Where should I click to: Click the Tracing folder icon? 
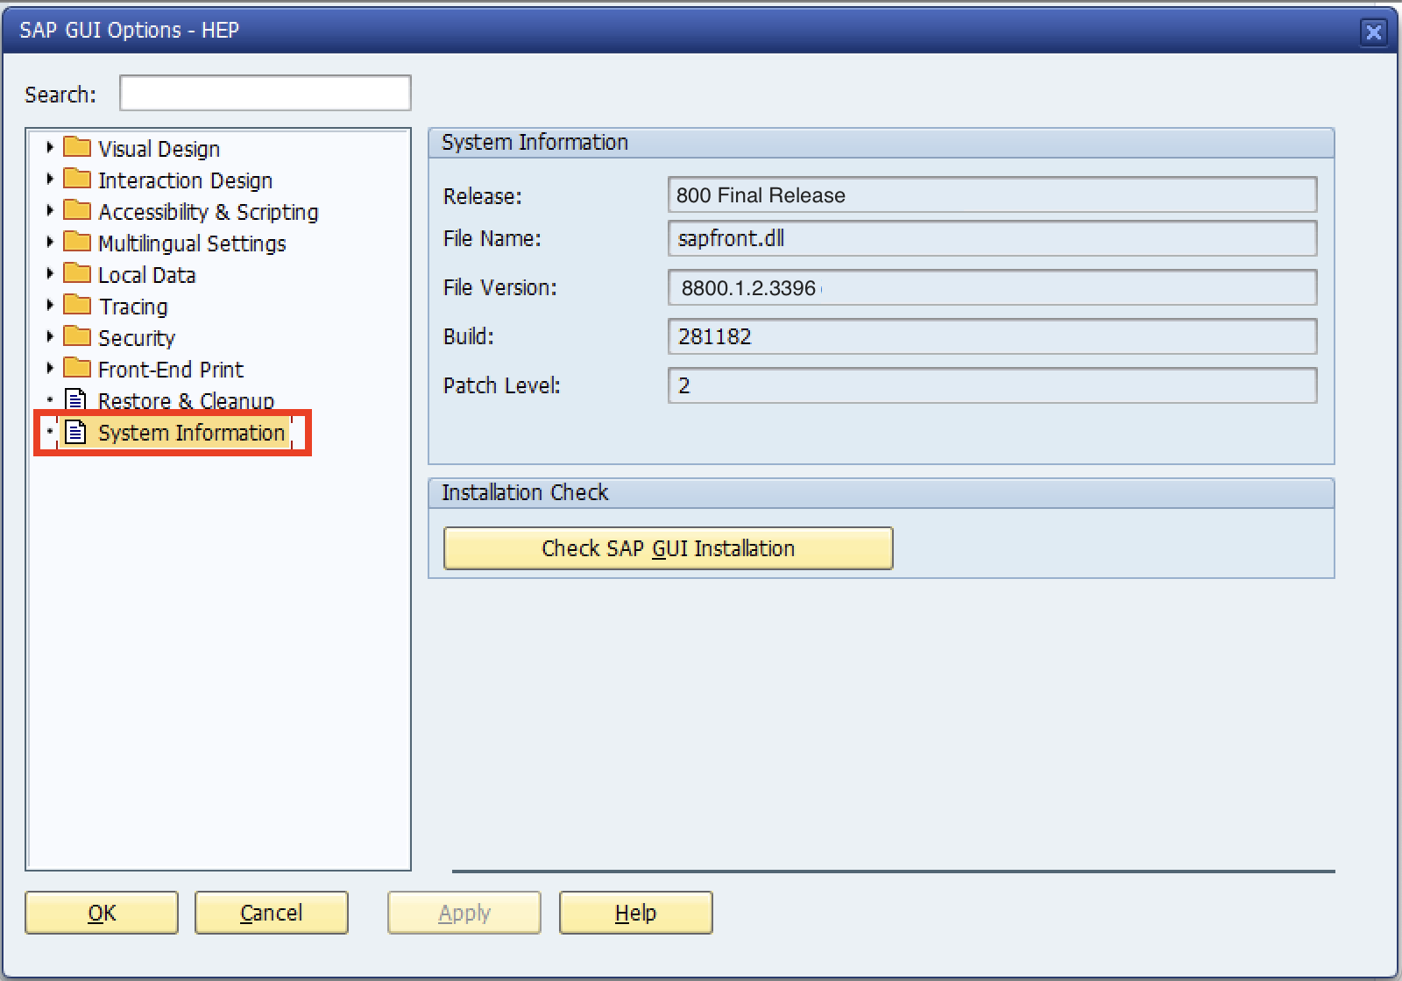coord(77,305)
